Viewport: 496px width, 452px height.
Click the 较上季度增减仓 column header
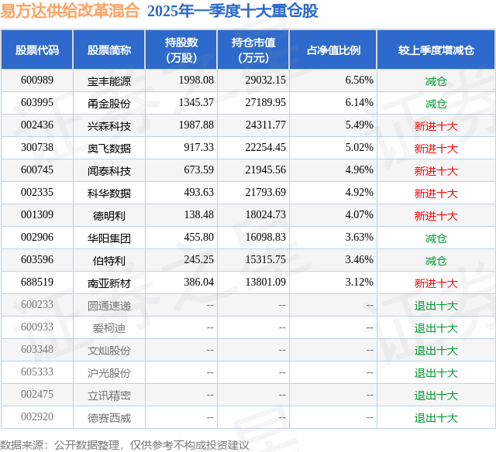436,50
